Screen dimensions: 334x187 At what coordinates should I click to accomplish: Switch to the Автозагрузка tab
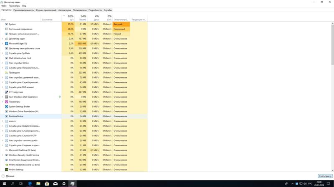pos(65,10)
